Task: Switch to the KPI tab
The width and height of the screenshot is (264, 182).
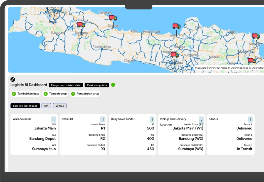Action: pyautogui.click(x=46, y=106)
